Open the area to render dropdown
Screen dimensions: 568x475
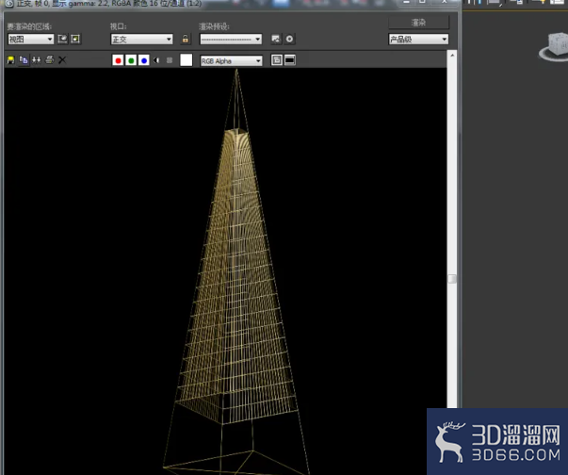(x=31, y=40)
